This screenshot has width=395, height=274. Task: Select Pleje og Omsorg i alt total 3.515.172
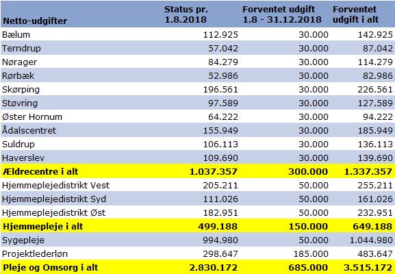[x=368, y=267]
